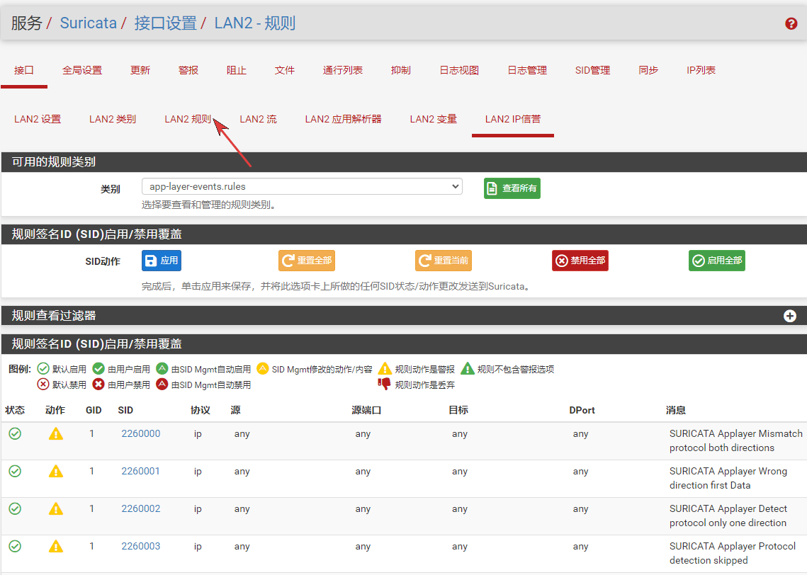
Task: Open the LAN2 规则 sub-tab
Action: click(188, 119)
